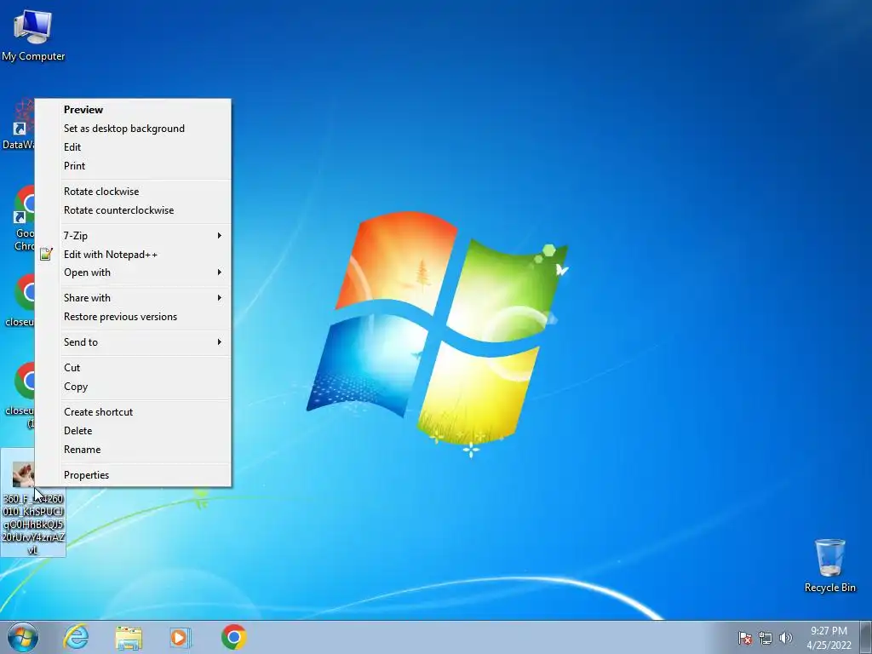Choose Edit with Notepad++
Image resolution: width=872 pixels, height=654 pixels.
[x=133, y=254]
